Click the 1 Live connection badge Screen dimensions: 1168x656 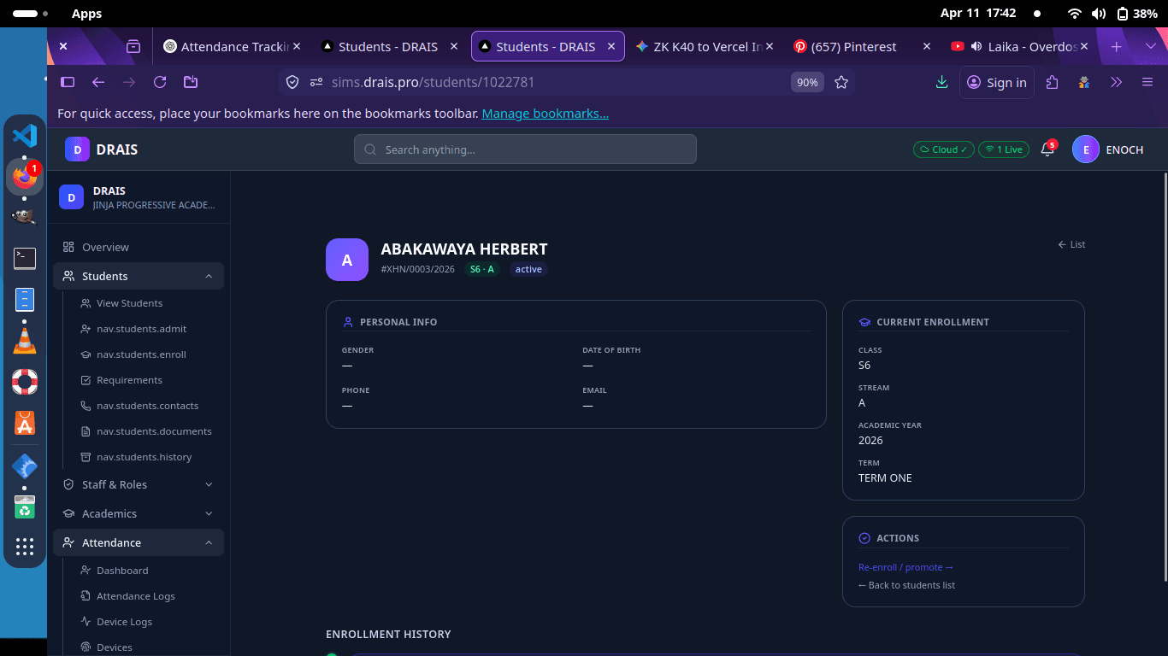[1003, 149]
